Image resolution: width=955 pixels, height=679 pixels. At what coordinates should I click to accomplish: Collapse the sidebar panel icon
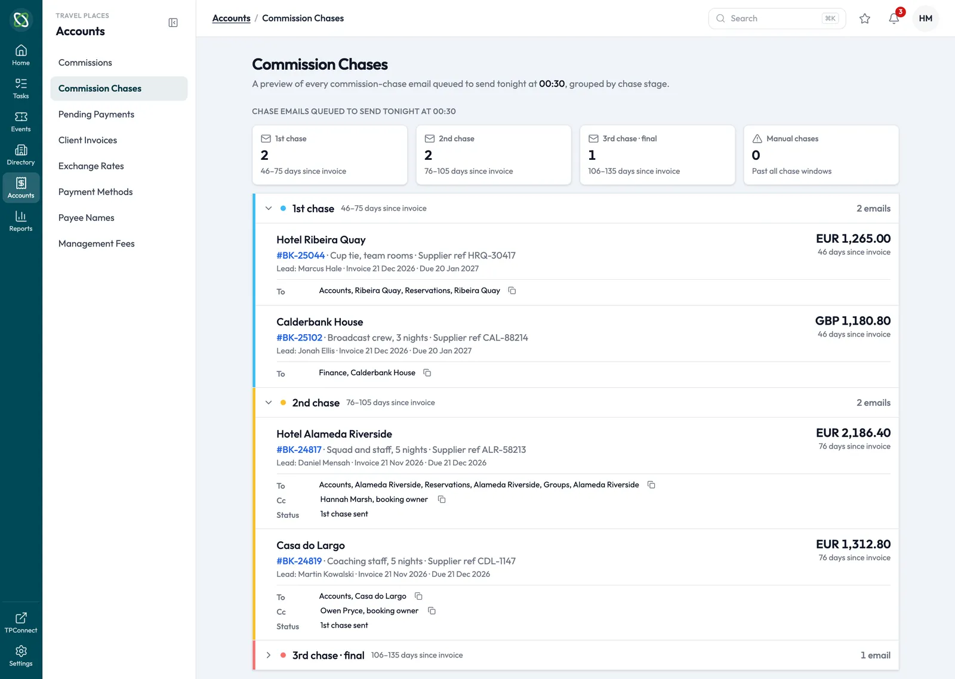173,23
